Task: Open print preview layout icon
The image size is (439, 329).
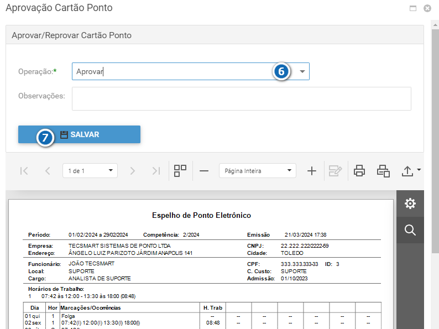Action: [383, 171]
